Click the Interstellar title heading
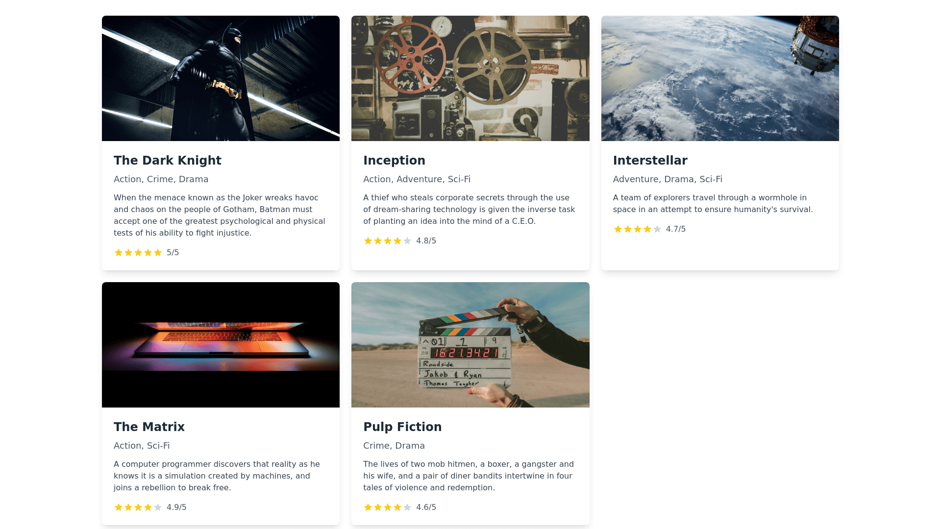941x529 pixels. [x=650, y=161]
